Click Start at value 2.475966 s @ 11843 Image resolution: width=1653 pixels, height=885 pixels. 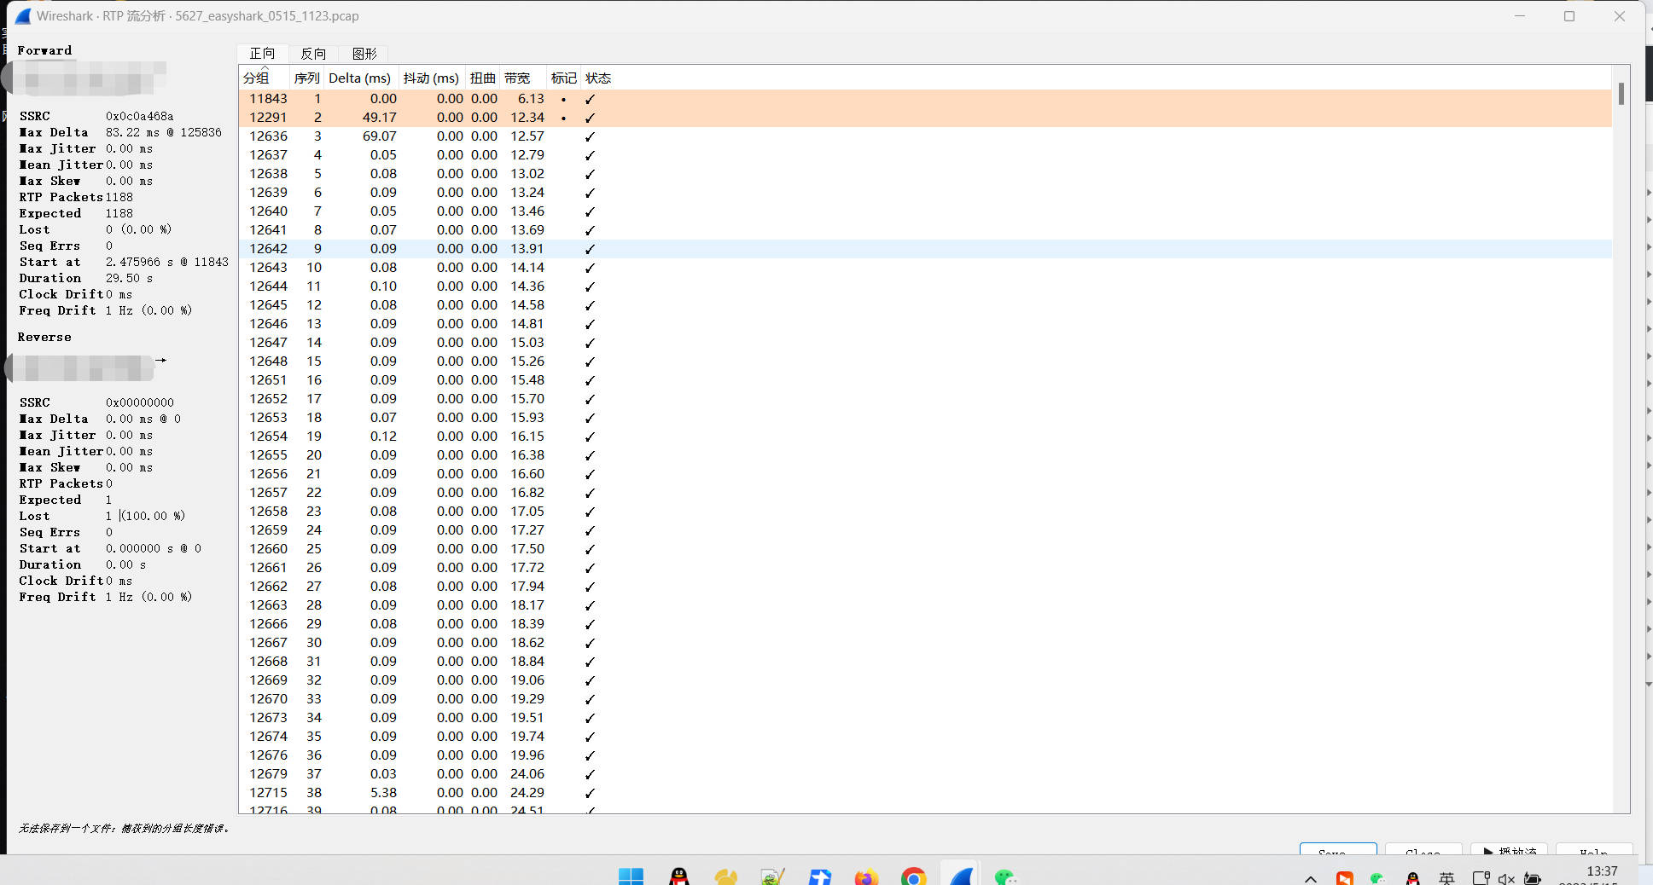(x=167, y=262)
